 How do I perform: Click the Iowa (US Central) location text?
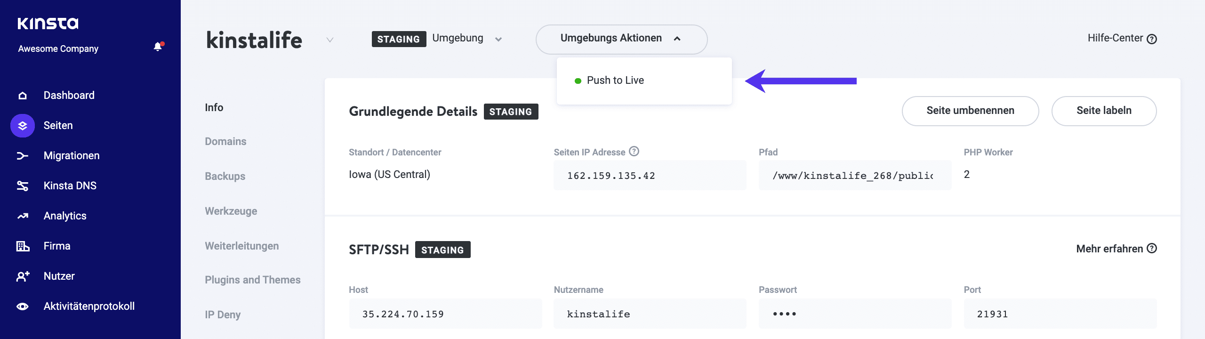[389, 174]
